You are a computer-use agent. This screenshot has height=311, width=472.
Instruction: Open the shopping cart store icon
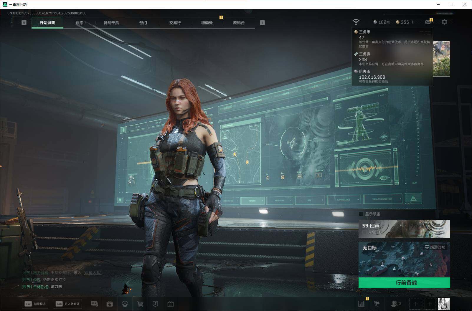click(140, 304)
